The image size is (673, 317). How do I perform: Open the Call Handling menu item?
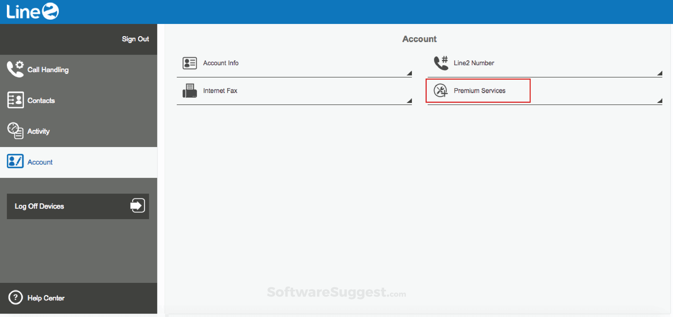(x=48, y=70)
